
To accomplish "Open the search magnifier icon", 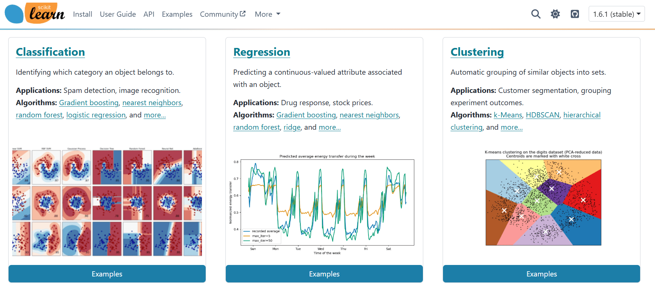I will 535,14.
